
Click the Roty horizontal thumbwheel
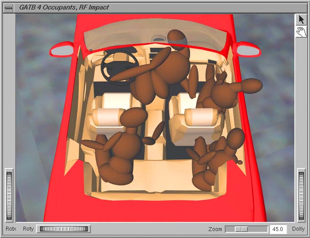point(63,229)
